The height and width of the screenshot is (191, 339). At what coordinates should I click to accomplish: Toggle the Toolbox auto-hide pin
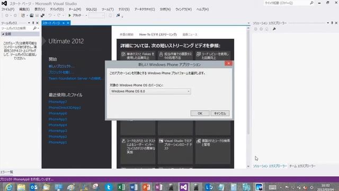(33, 23)
